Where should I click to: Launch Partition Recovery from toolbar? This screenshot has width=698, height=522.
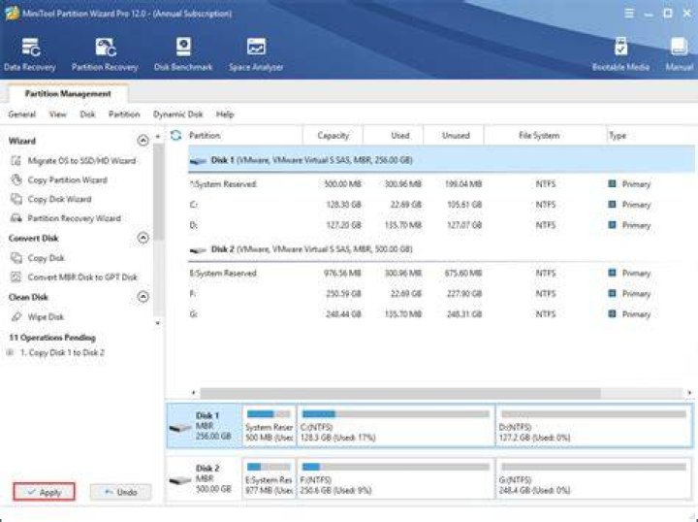(105, 54)
